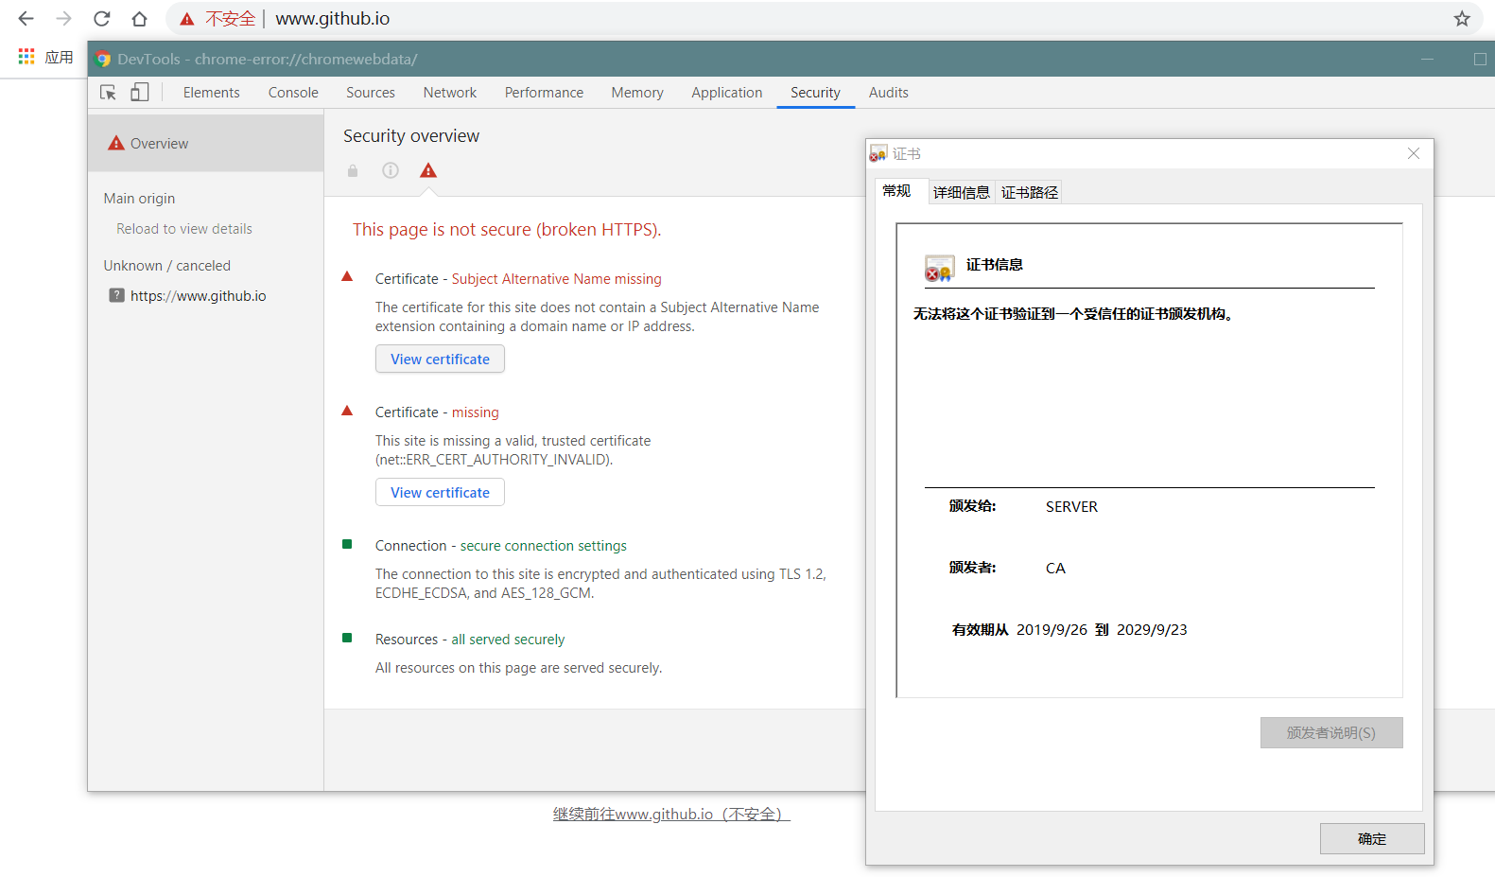Screen dimensions: 1495x877
Task: Go to the home page icon
Action: [139, 19]
